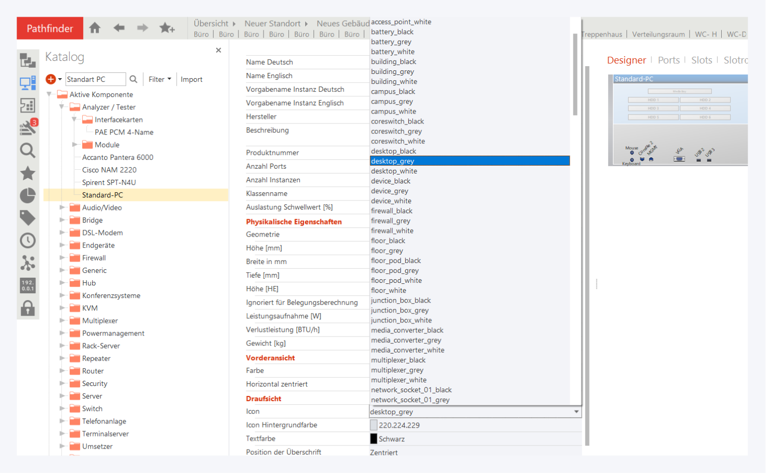Click the Home icon in top toolbar
This screenshot has width=766, height=473.
(x=95, y=28)
